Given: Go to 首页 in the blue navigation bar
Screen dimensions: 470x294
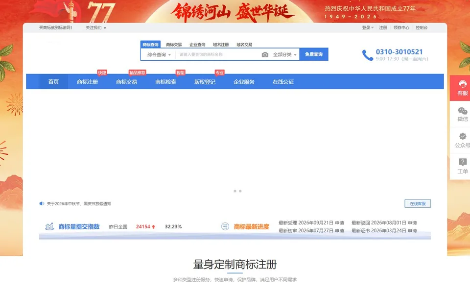Looking at the screenshot, I should pos(53,82).
